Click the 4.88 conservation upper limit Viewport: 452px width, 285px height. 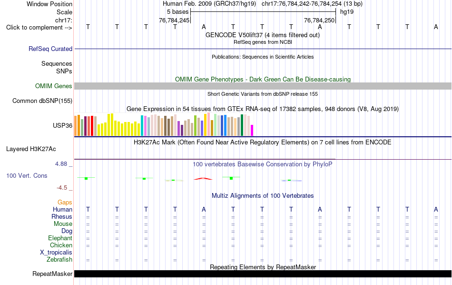61,164
